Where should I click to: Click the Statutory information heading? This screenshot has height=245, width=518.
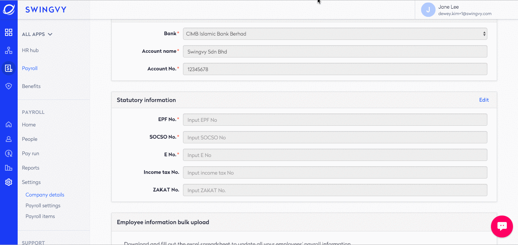click(146, 100)
